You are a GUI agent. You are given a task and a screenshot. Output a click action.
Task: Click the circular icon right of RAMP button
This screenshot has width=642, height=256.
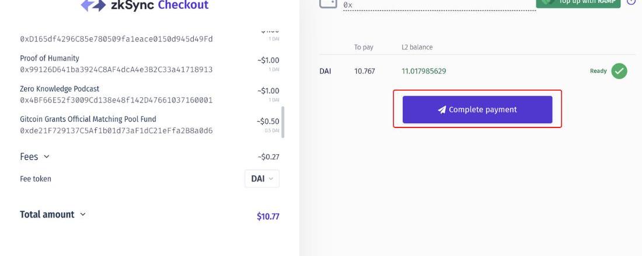tap(631, 2)
